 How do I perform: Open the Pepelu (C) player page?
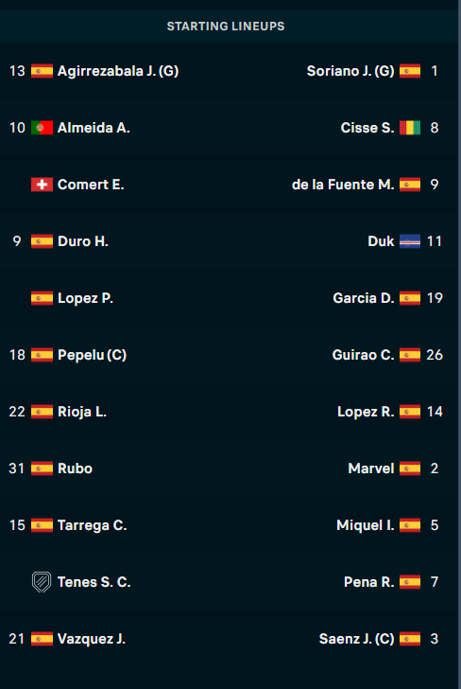tap(93, 355)
